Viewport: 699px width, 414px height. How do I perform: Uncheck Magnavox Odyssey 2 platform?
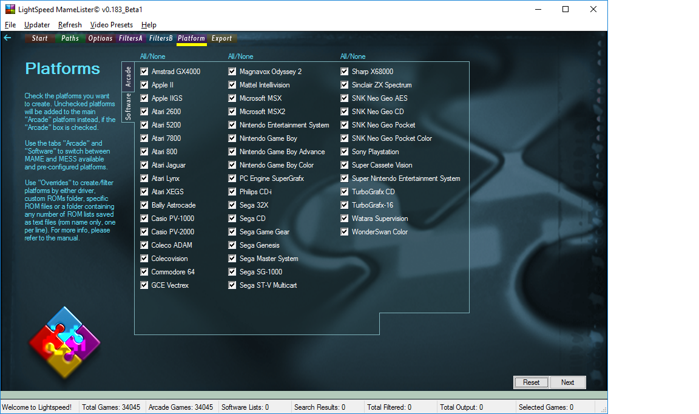(x=232, y=72)
